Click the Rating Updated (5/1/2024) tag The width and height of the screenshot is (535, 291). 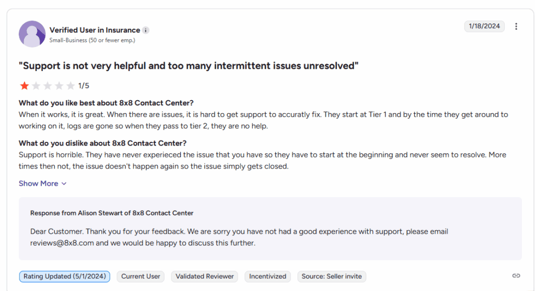tap(65, 276)
